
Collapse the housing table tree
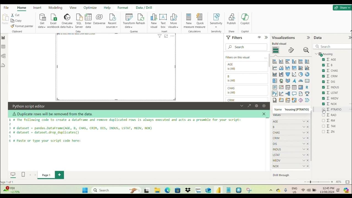coord(316,54)
